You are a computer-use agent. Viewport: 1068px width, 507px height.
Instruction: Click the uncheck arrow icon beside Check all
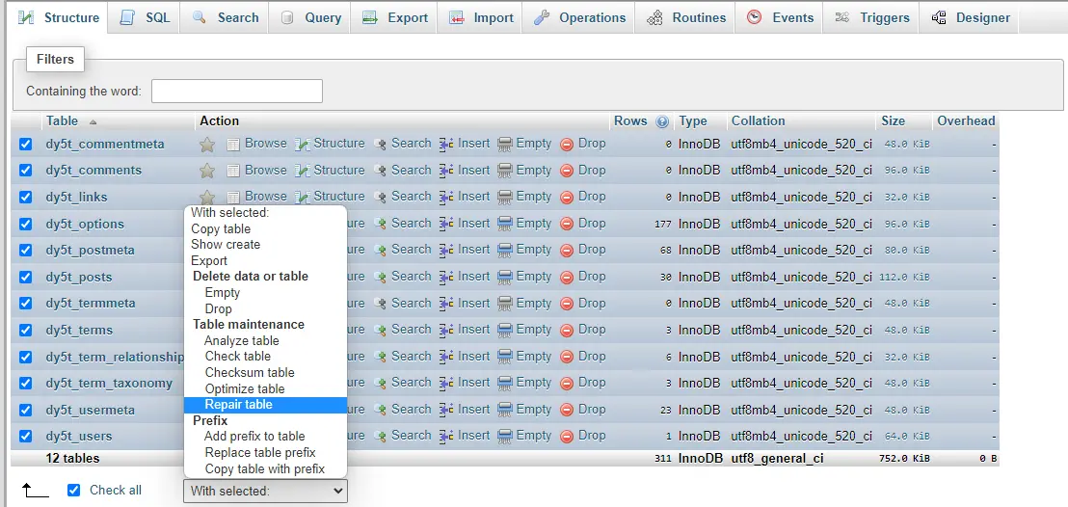coord(36,490)
